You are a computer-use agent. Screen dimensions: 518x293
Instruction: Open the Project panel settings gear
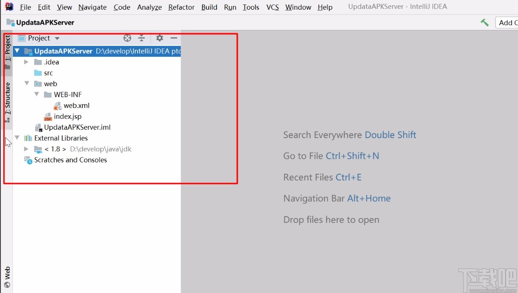pyautogui.click(x=159, y=38)
